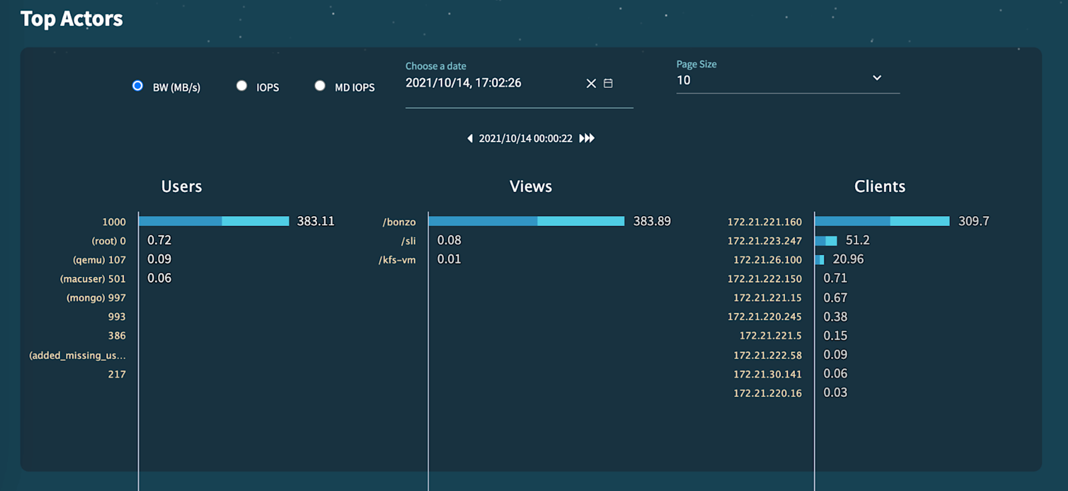1068x491 pixels.
Task: Select the /bonzo view bar
Action: click(x=526, y=221)
